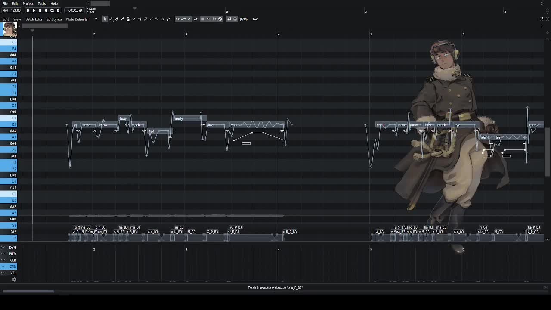The image size is (551, 310).
Task: Open the 1=C key selector
Action: point(255,19)
